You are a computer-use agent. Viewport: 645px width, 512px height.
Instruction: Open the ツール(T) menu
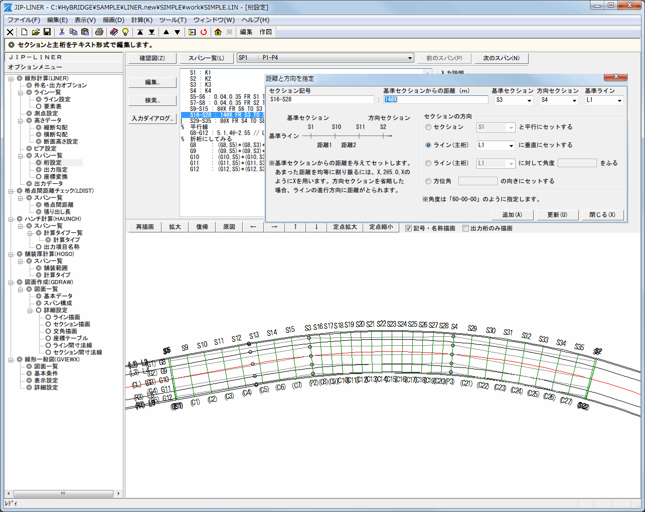pyautogui.click(x=173, y=20)
